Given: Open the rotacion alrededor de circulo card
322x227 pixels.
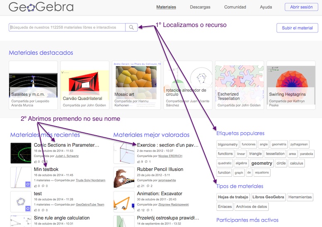Looking at the screenshot, I should (188, 85).
